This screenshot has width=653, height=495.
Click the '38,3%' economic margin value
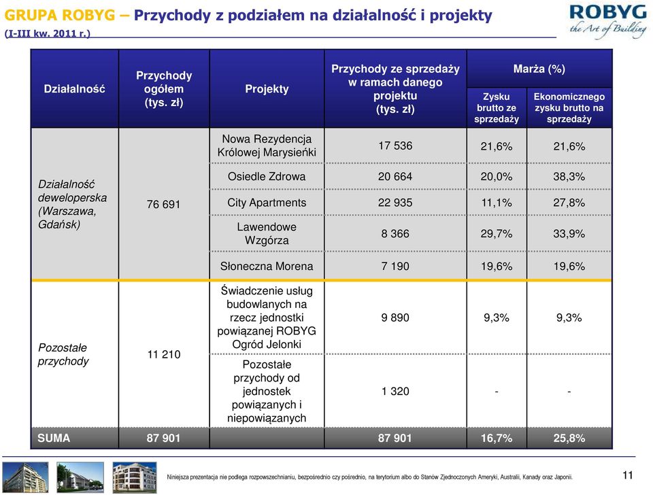tap(569, 177)
